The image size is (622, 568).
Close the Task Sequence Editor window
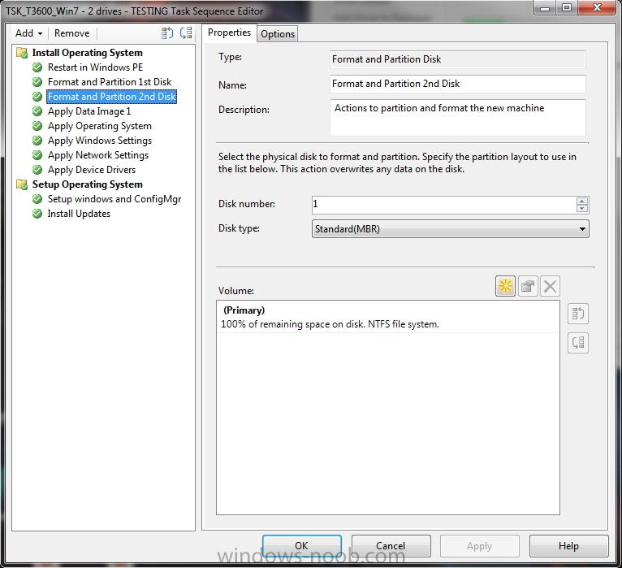coord(598,7)
